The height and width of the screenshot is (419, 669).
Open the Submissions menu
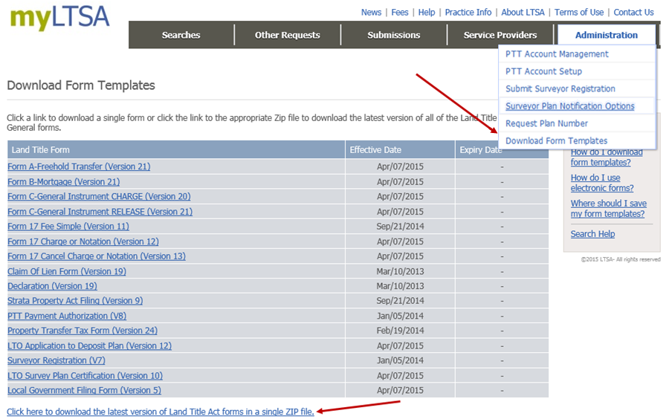[394, 35]
